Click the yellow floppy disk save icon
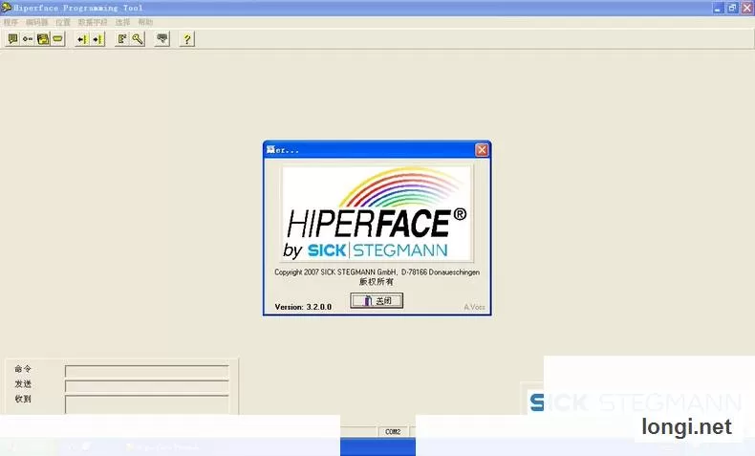This screenshot has width=755, height=456. click(43, 39)
